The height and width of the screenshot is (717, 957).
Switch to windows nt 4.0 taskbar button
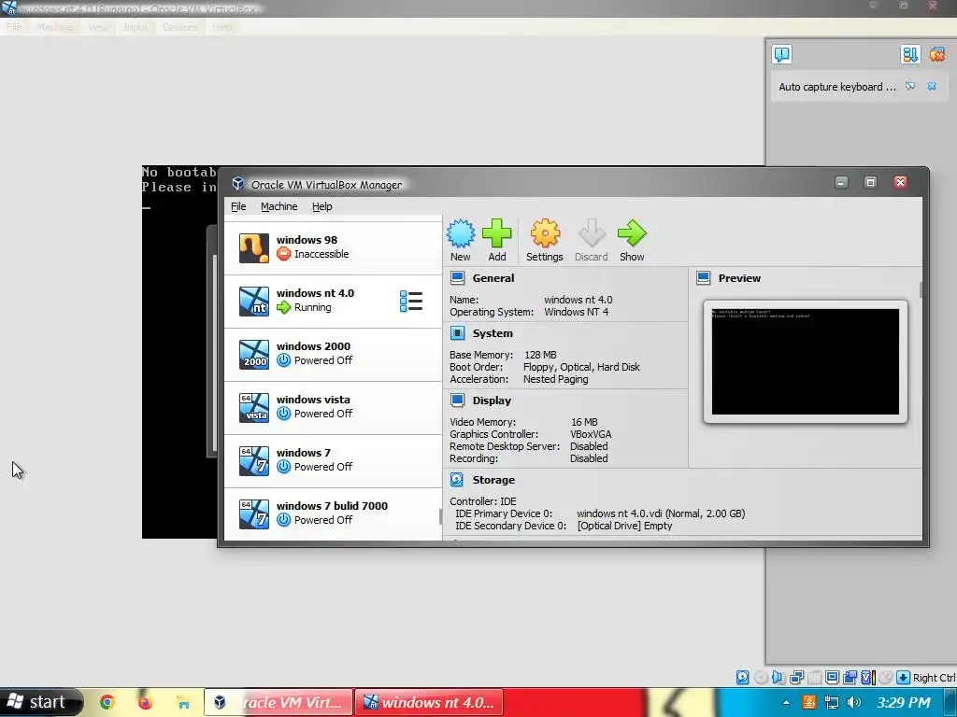click(429, 702)
